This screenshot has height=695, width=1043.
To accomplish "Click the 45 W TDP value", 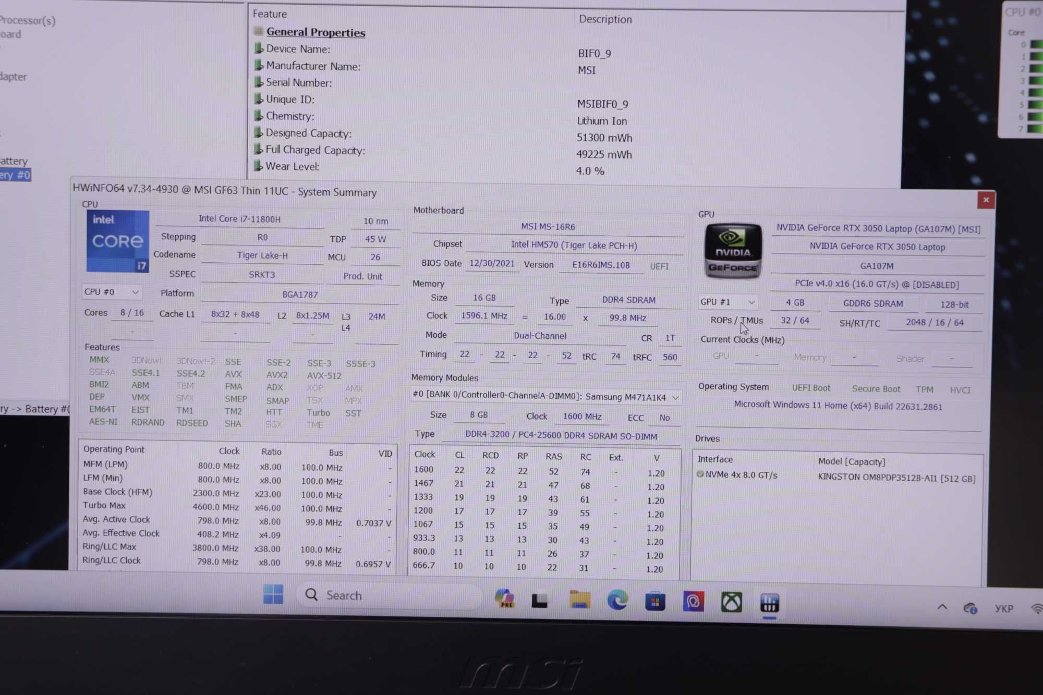I will (375, 239).
